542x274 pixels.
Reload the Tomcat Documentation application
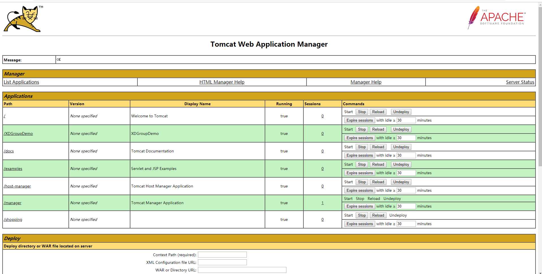[378, 147]
